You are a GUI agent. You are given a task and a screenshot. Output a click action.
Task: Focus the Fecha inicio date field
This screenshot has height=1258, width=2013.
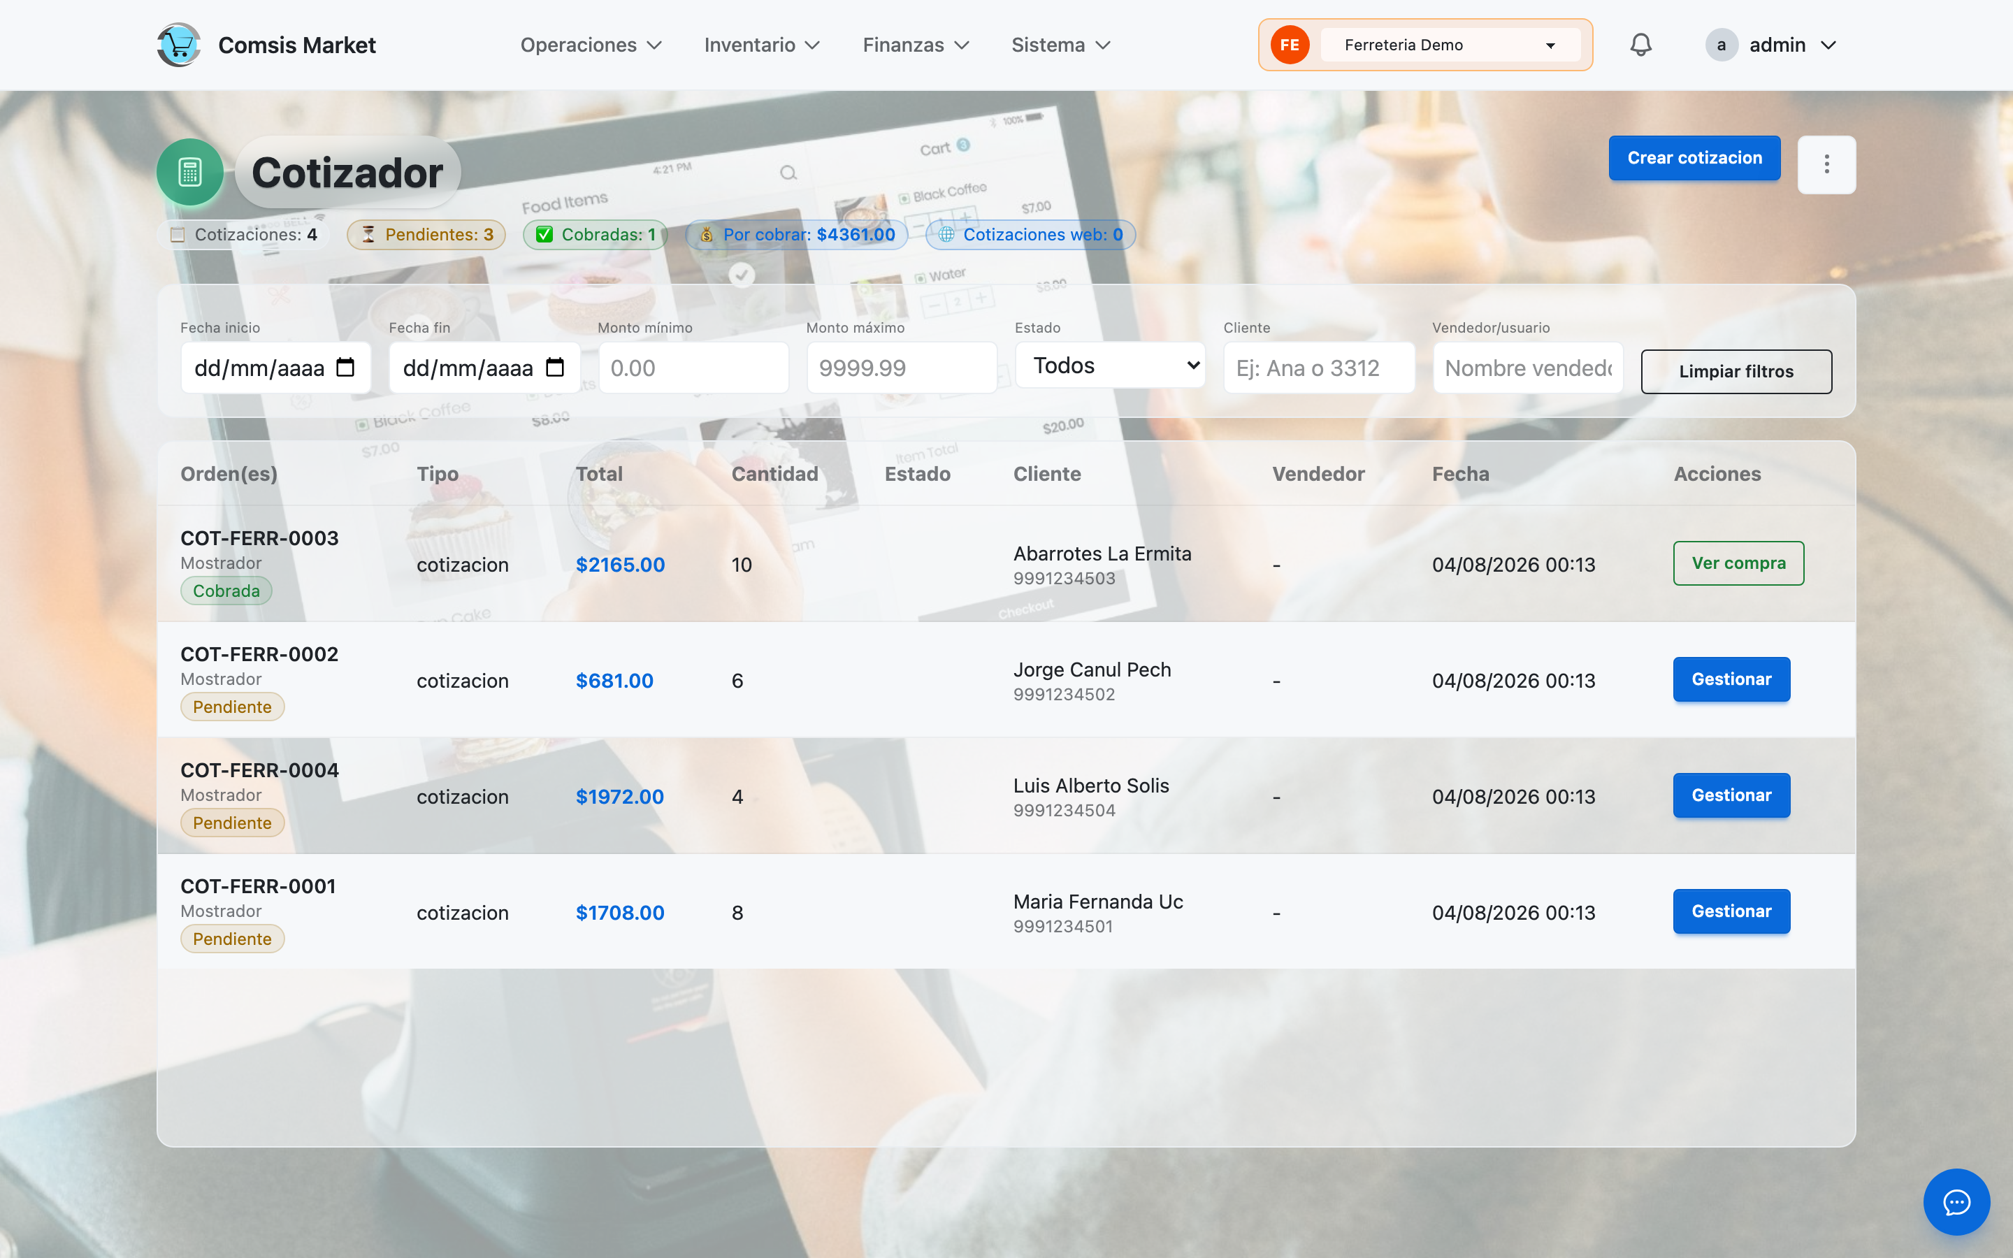point(276,368)
